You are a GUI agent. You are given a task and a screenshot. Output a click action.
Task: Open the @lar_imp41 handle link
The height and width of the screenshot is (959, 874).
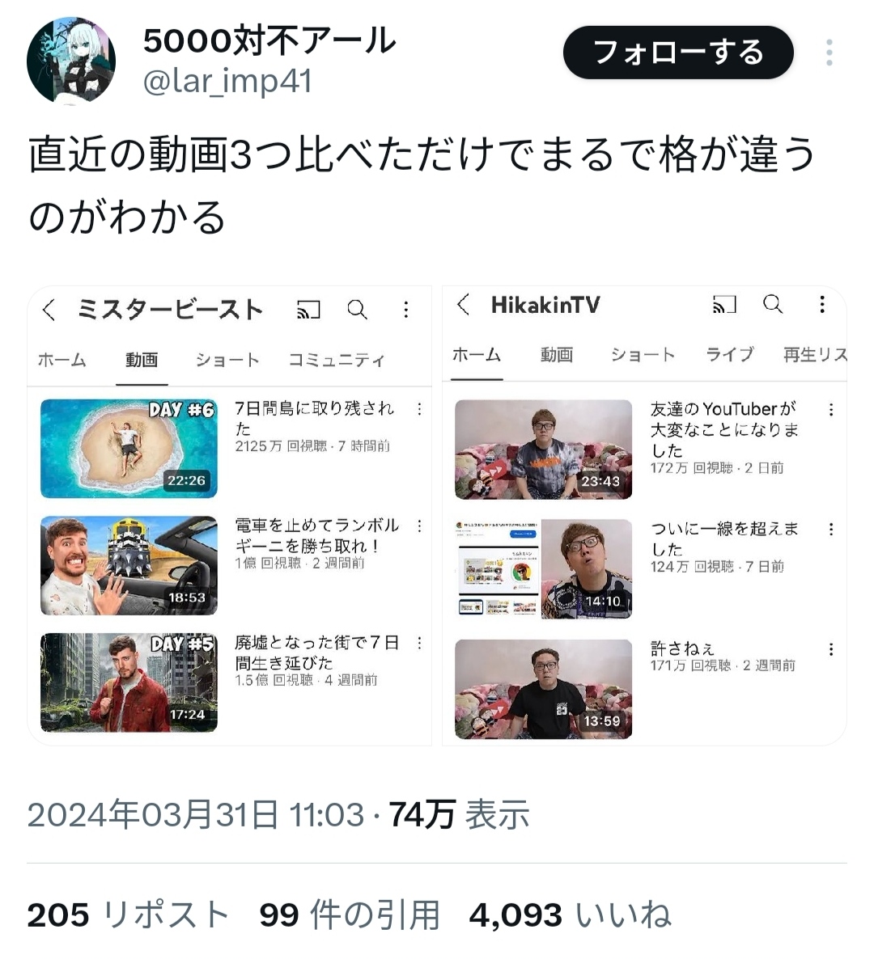(227, 82)
